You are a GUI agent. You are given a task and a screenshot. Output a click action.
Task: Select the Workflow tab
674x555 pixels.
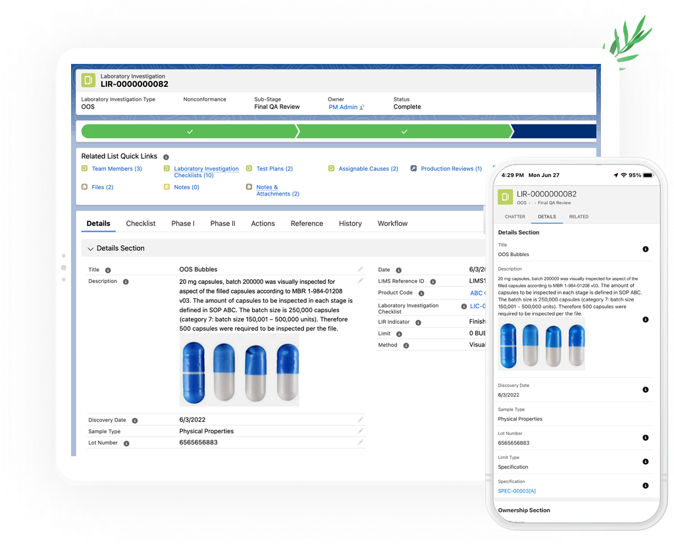pyautogui.click(x=392, y=224)
